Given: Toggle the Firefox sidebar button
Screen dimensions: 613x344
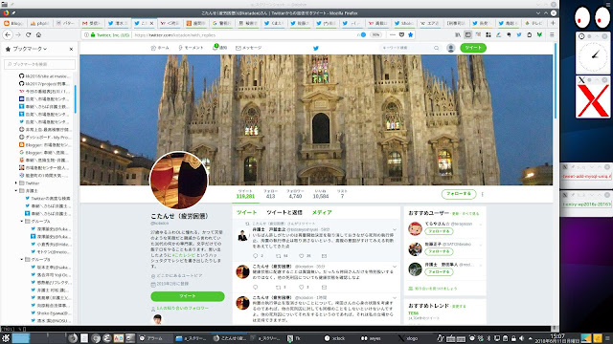Looking at the screenshot, I should pos(468,34).
